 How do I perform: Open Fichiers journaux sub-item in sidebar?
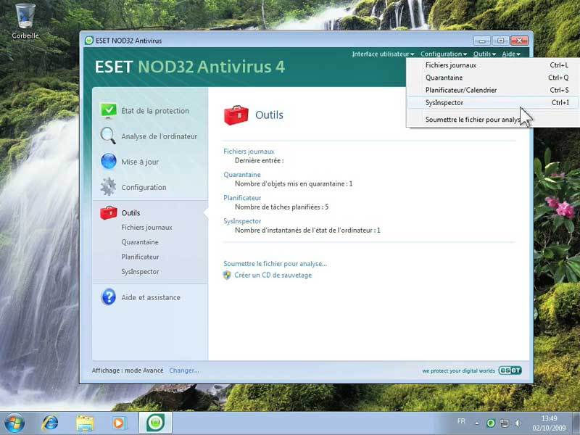coord(146,228)
